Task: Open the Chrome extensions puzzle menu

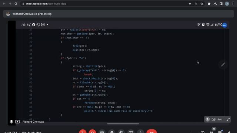Action: [209, 4]
